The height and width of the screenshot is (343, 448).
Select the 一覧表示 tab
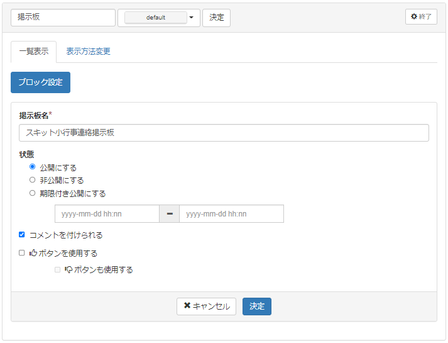pos(33,52)
